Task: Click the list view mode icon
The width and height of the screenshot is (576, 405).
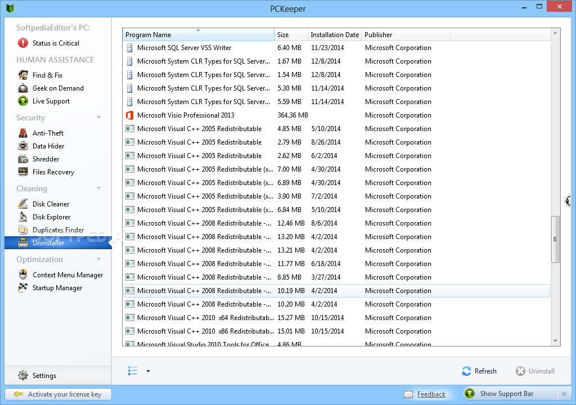Action: (133, 371)
